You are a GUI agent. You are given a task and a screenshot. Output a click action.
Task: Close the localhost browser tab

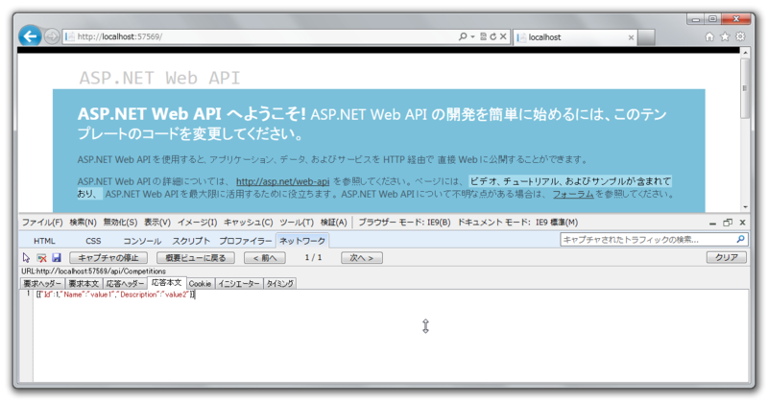(631, 37)
